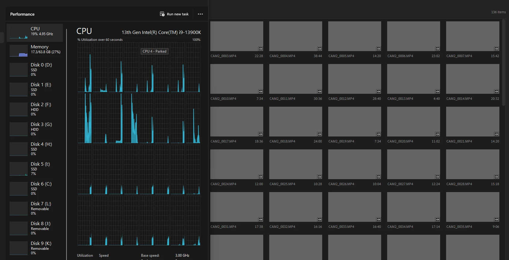Click the CAM2_0024.MP4 file name
Screen dimensions: 509x260
pos(223,184)
